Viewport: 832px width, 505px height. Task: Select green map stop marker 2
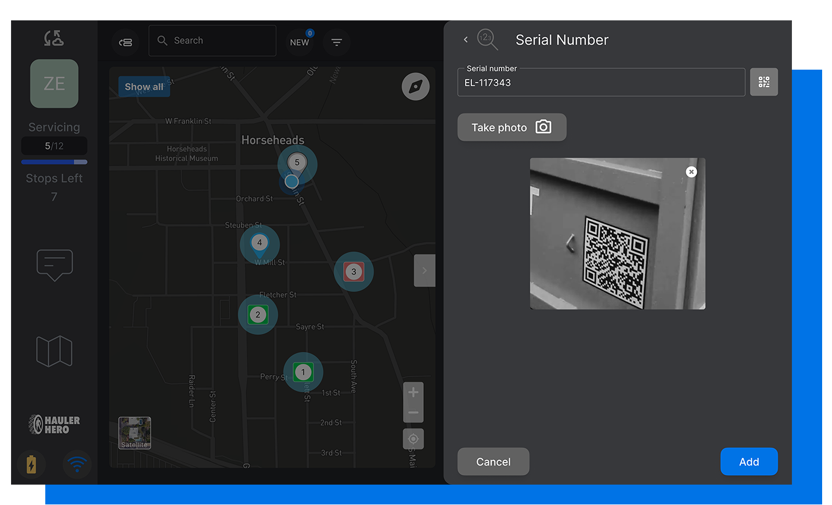tap(258, 315)
